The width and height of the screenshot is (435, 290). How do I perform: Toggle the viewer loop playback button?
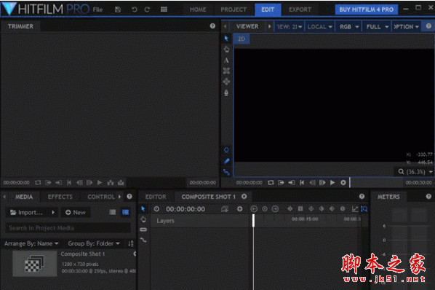click(271, 182)
